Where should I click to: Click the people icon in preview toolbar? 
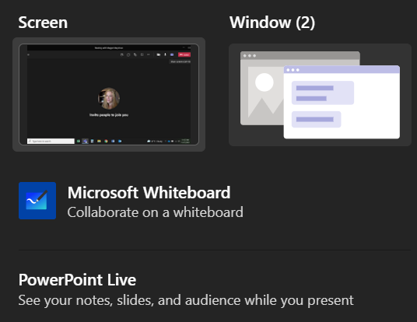[122, 54]
